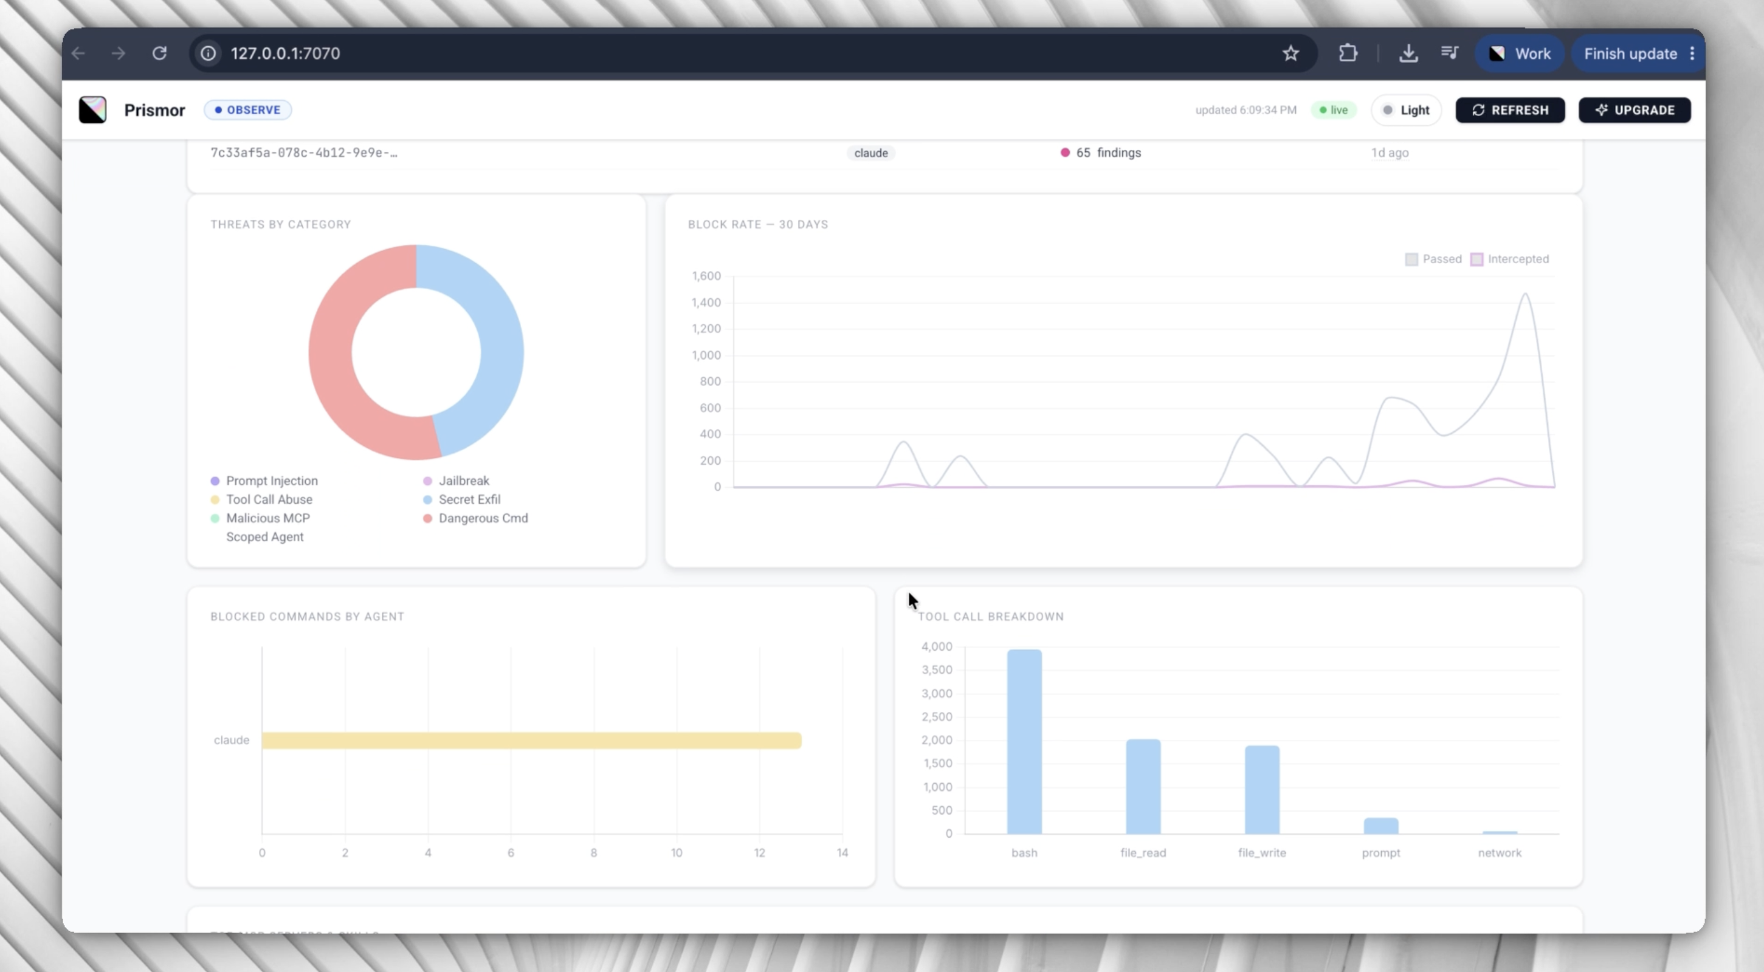Toggle Tool Call Abuse legend item
The height and width of the screenshot is (972, 1764).
261,500
